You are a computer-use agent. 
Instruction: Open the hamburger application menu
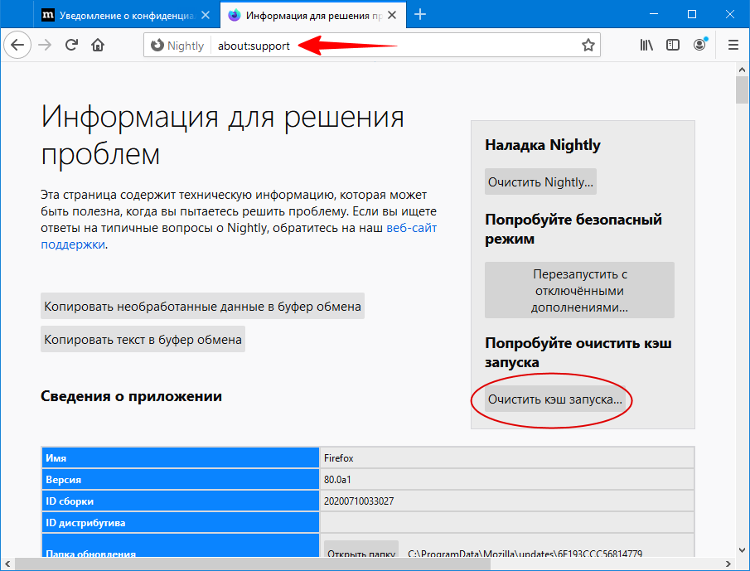733,45
